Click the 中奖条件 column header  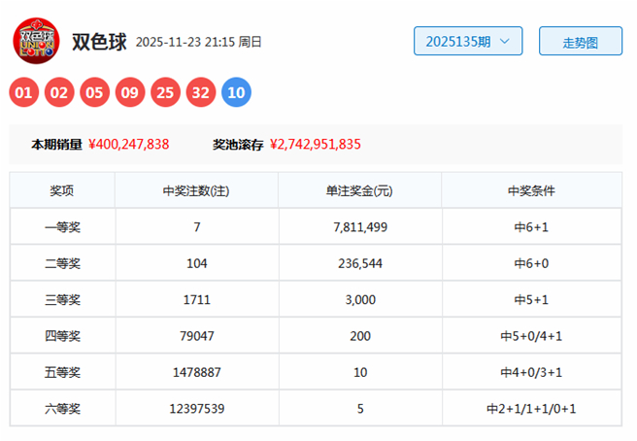(531, 190)
